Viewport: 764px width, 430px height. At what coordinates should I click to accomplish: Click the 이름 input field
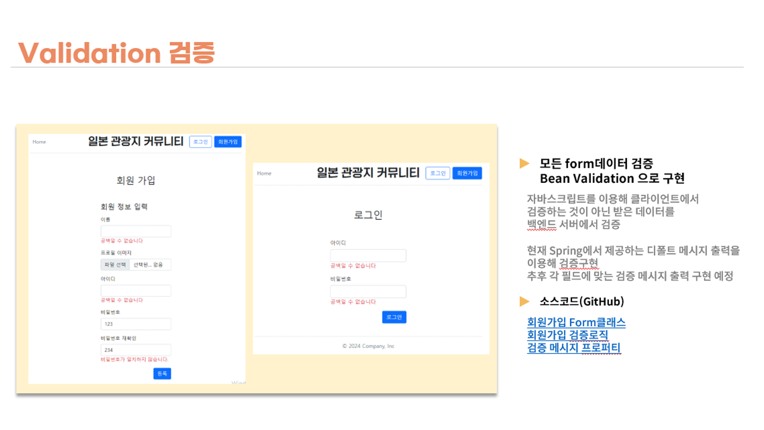point(136,231)
